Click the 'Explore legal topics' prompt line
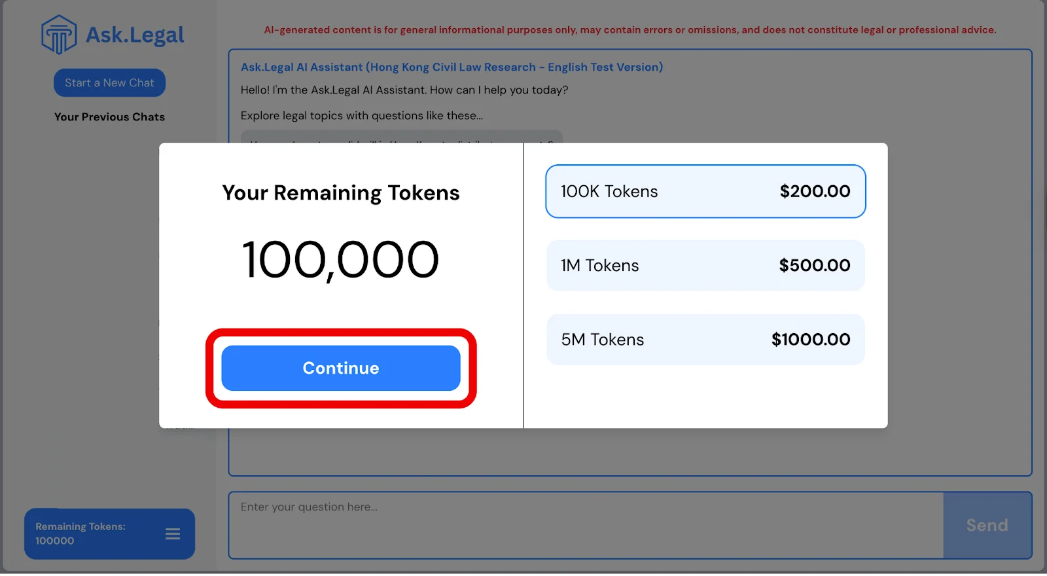The height and width of the screenshot is (576, 1047). click(361, 116)
